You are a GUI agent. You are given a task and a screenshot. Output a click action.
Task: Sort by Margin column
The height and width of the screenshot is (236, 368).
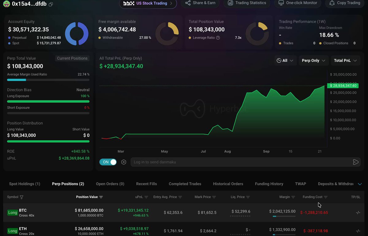pyautogui.click(x=293, y=197)
